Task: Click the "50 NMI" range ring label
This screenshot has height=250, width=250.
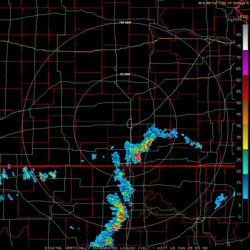Action: click(x=125, y=74)
